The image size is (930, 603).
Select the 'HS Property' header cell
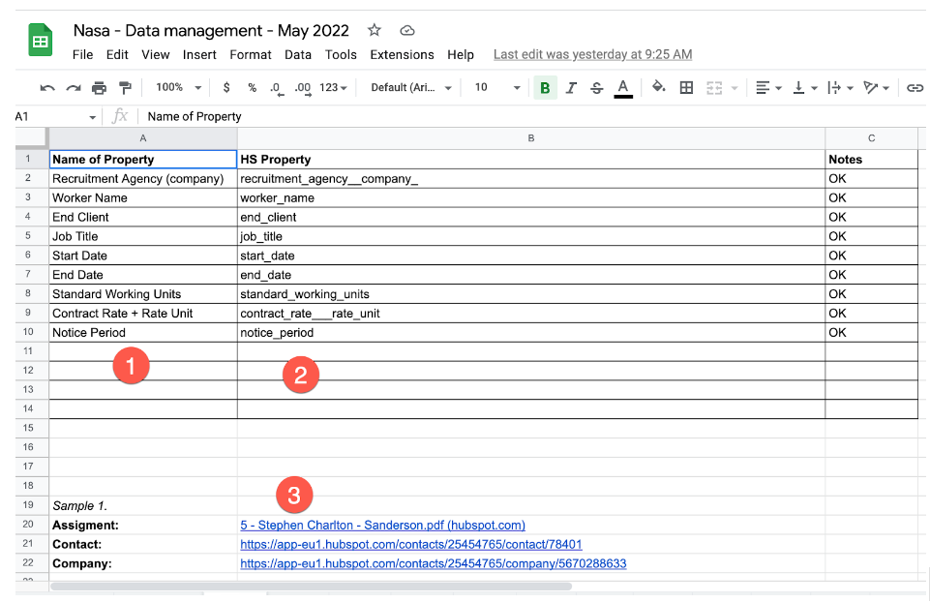531,160
